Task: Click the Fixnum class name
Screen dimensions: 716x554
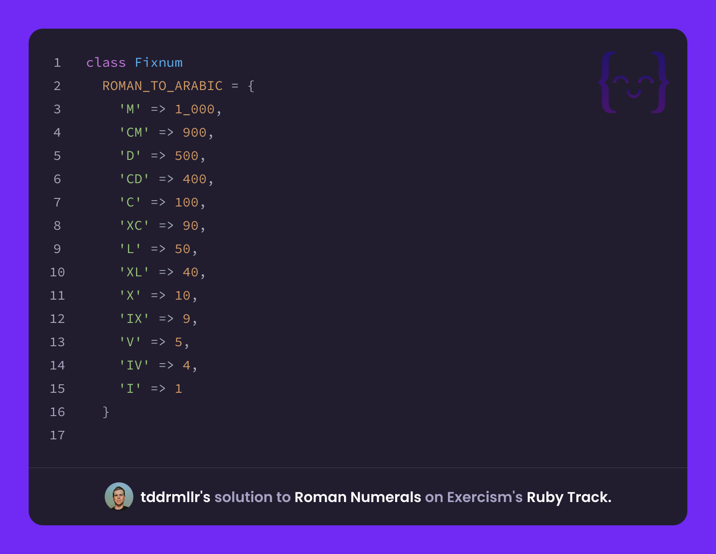Action: [x=159, y=63]
